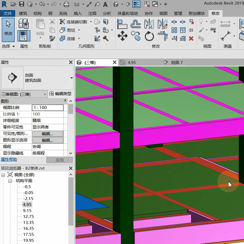
Task: Open the default 3D view house icon
Action: pyautogui.click(x=116, y=4)
